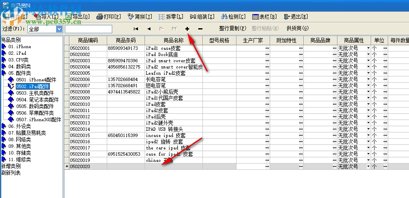This screenshot has height=198, width=409.
Task: Click the 商品名称 column header
Action: tap(174, 40)
